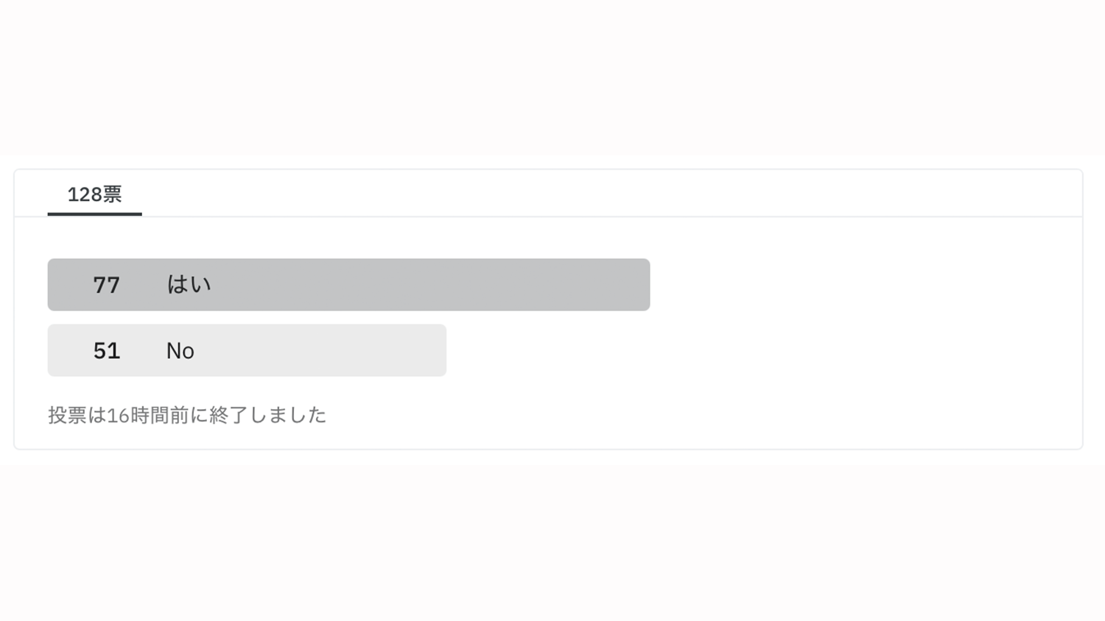Click the empty tab row right of 128票
The height and width of the screenshot is (621, 1105).
tap(589, 194)
